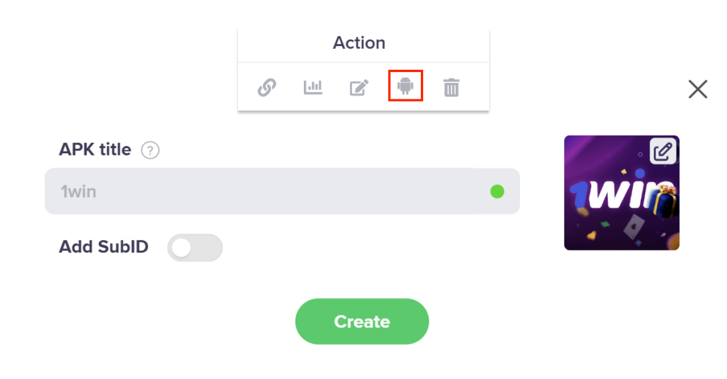Click the playing card in the thumbnail
This screenshot has height=379, width=727.
[633, 228]
